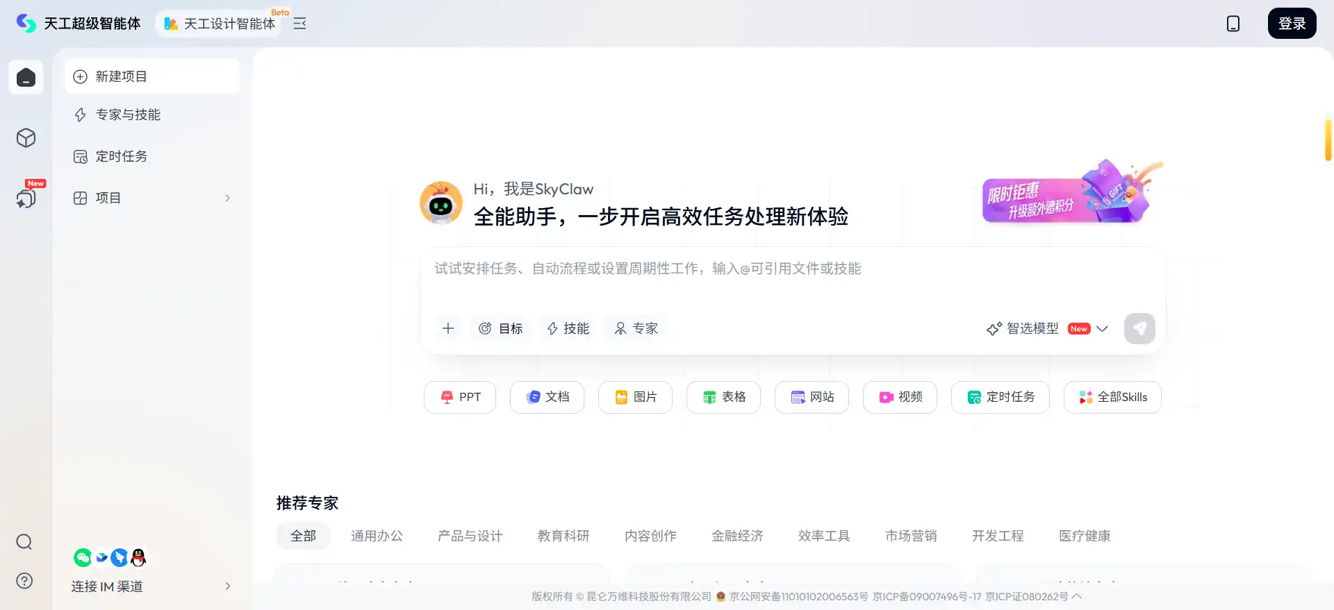Viewport: 1334px width, 610px height.
Task: Open 专家与技能 in the sidebar
Action: tap(152, 115)
